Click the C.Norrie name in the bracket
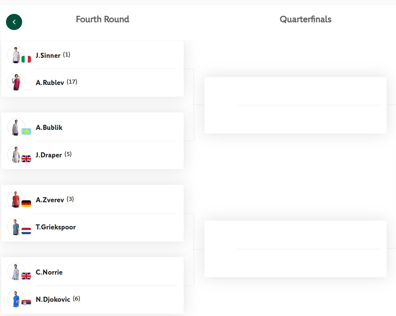The width and height of the screenshot is (396, 316). [49, 272]
